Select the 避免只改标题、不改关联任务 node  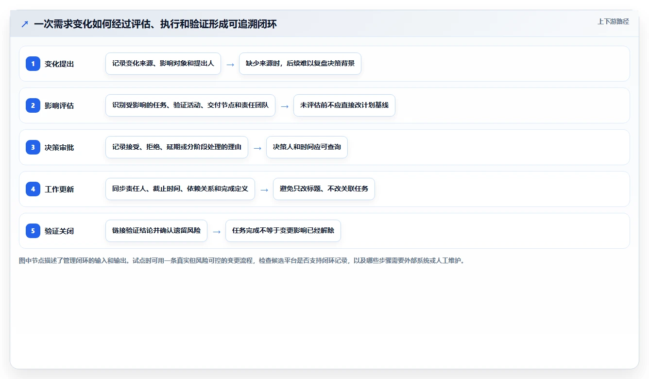tap(324, 189)
